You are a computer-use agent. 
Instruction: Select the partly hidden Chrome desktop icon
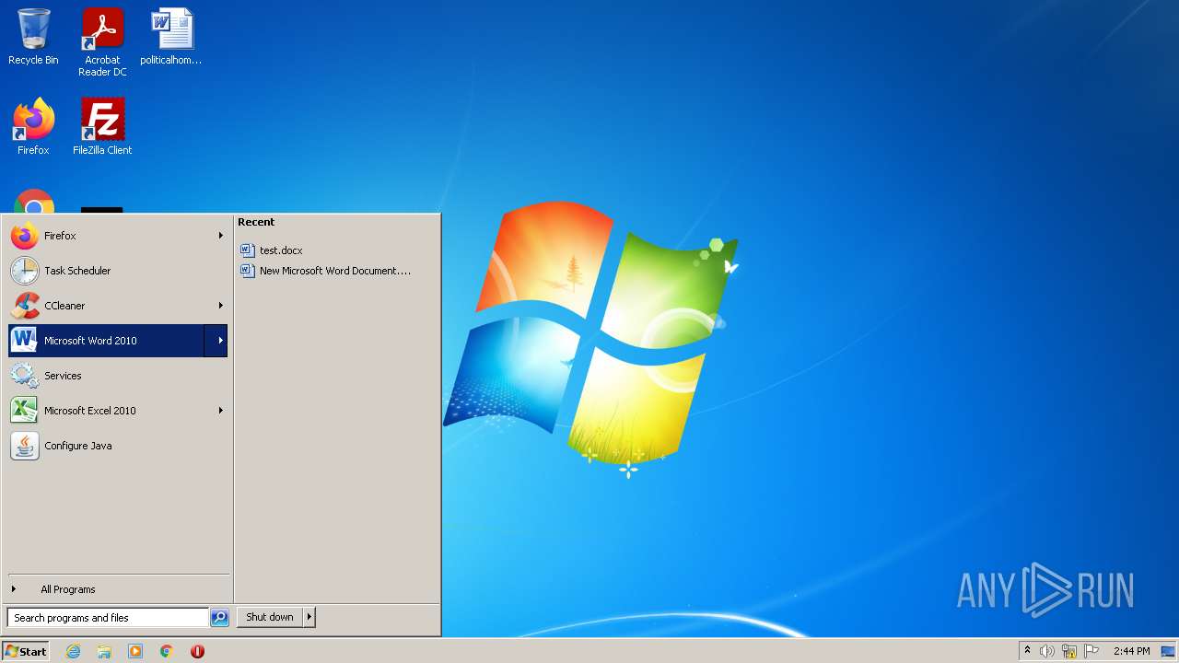(34, 202)
